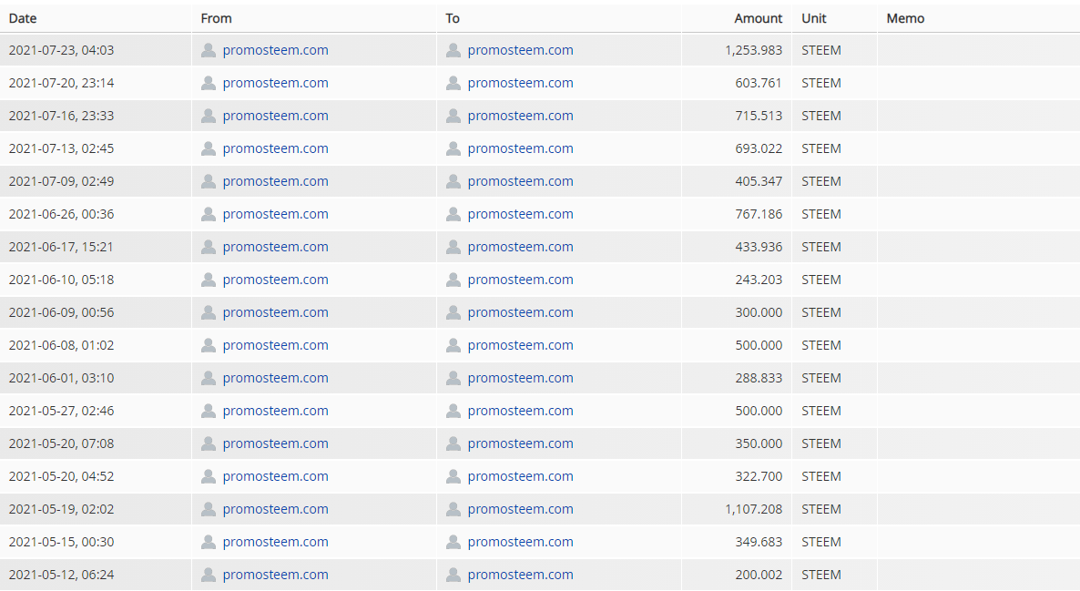Click the To user icon in the 2021-06-26 row
The height and width of the screenshot is (591, 1080).
point(453,214)
